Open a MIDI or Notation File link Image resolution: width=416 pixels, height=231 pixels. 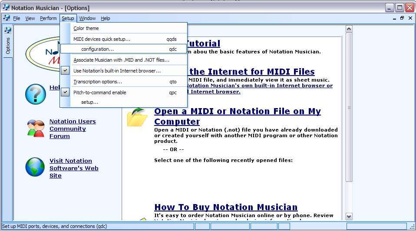point(238,116)
